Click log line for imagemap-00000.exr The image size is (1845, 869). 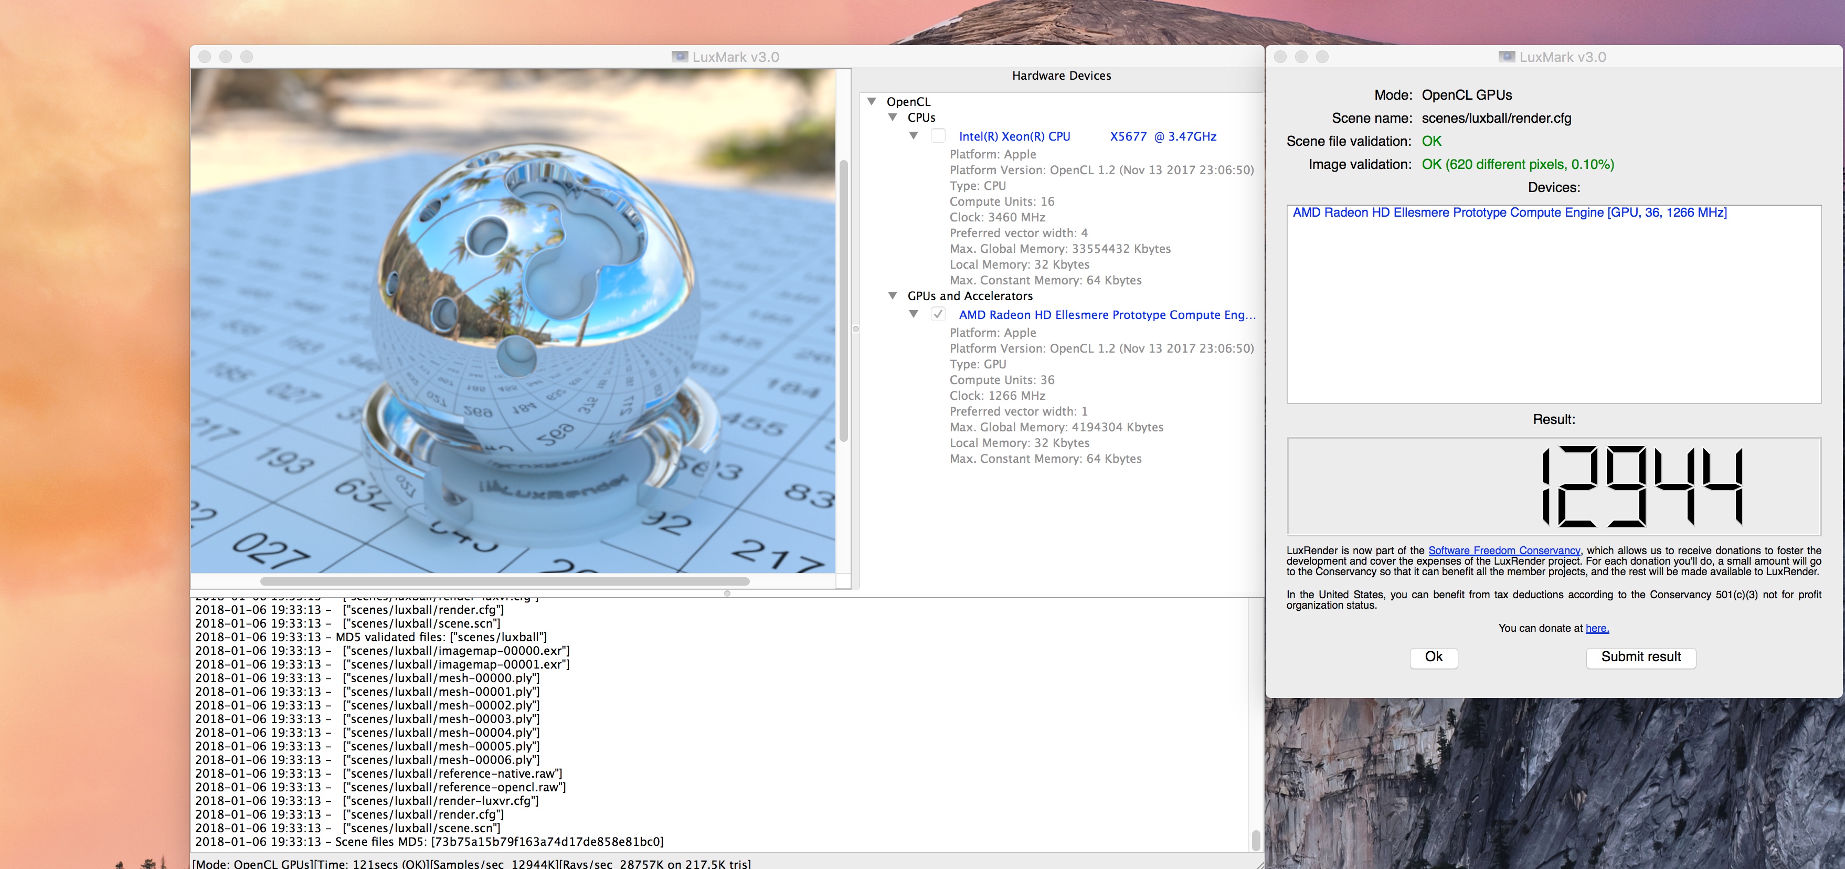click(x=383, y=651)
